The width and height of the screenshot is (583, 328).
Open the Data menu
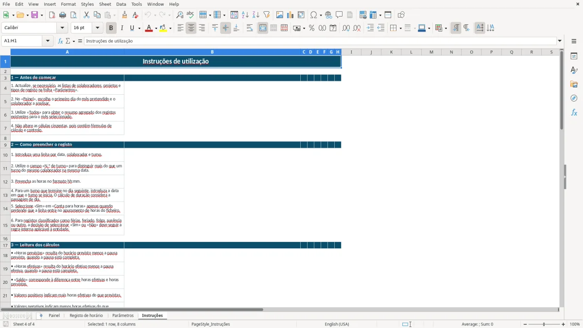(x=121, y=4)
